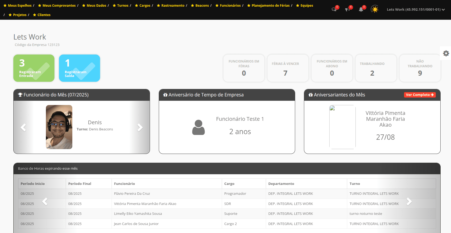This screenshot has width=451, height=233.
Task: Open the Trabalhando stat card
Action: [376, 68]
